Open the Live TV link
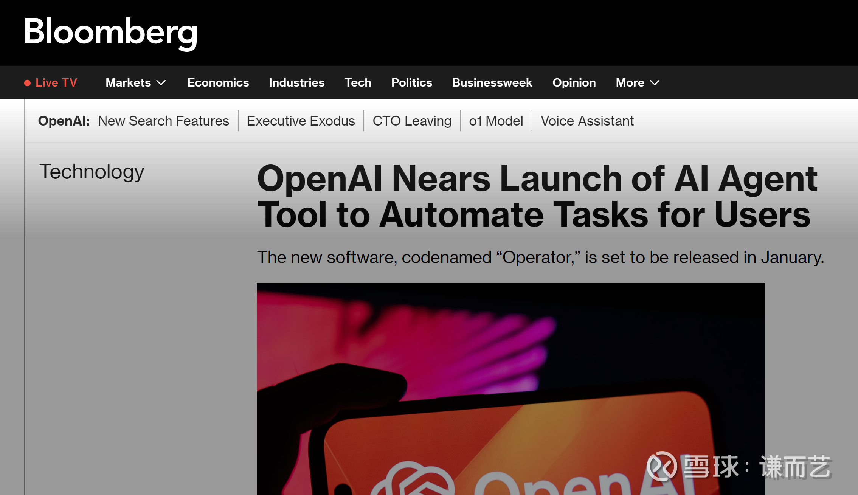Image resolution: width=858 pixels, height=495 pixels. [x=56, y=83]
